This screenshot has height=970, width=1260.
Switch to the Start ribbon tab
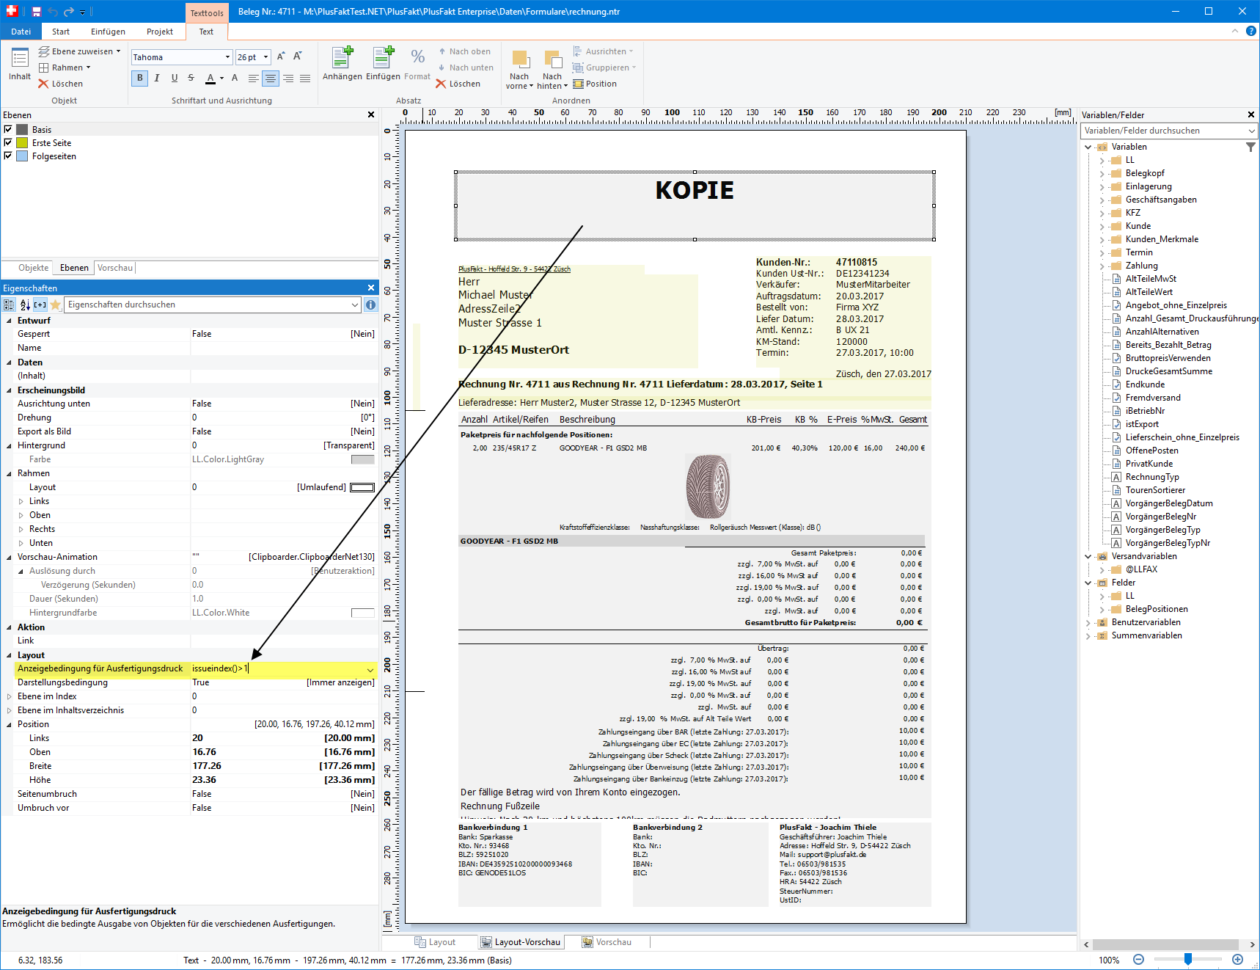click(61, 32)
